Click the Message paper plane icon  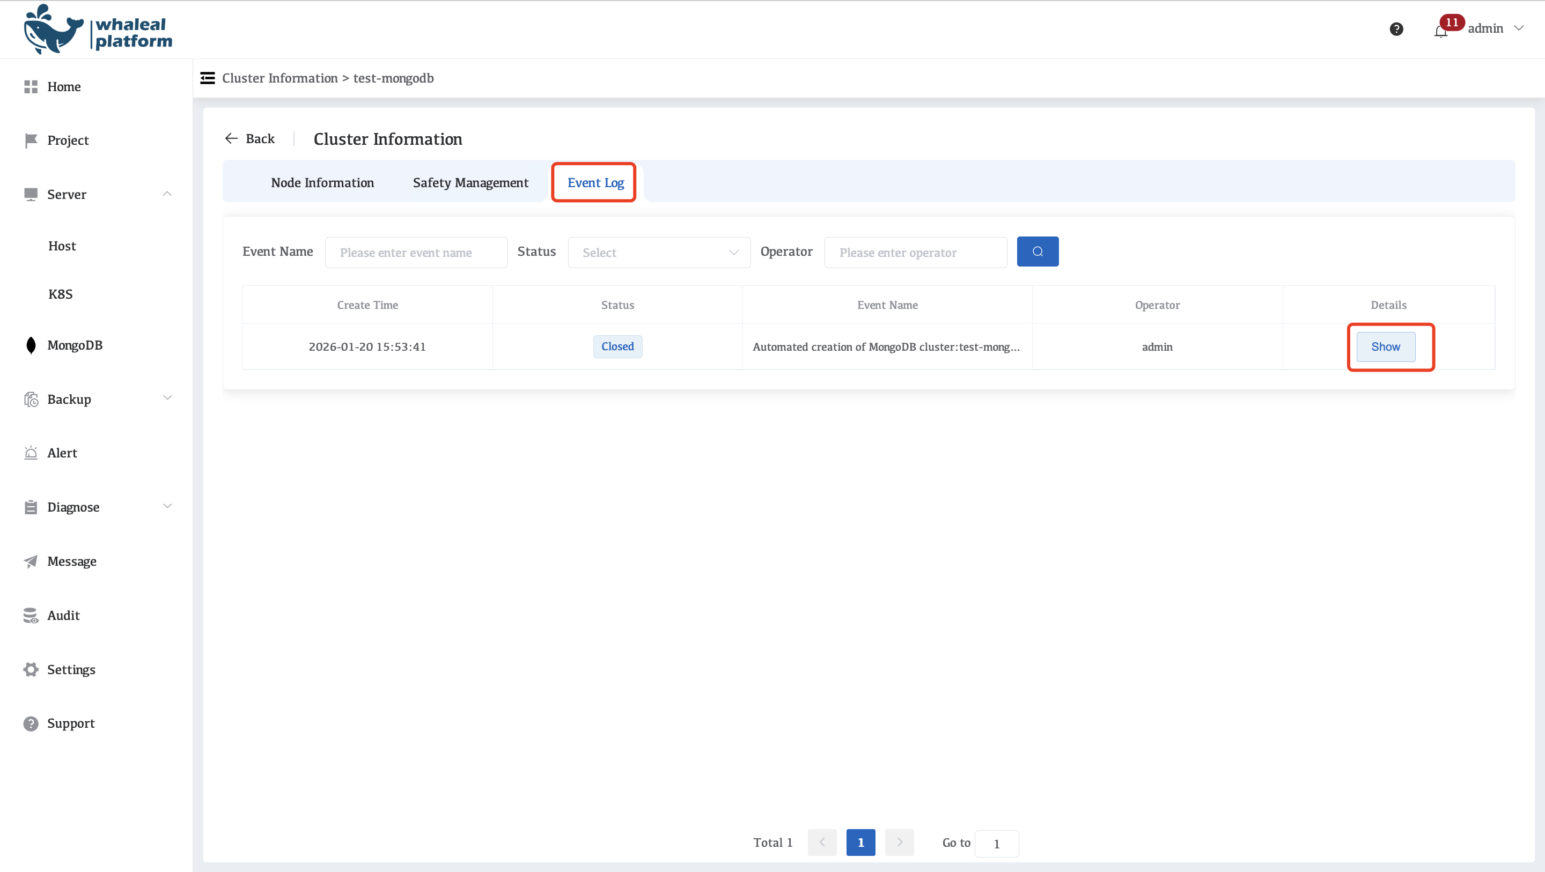point(31,561)
